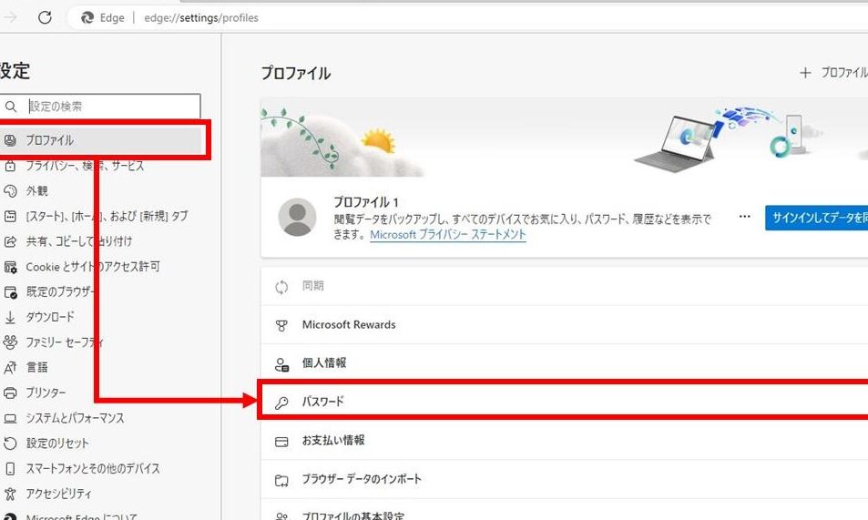Click the アクセシビリティ accessibility icon
The height and width of the screenshot is (520, 868).
coord(11,494)
